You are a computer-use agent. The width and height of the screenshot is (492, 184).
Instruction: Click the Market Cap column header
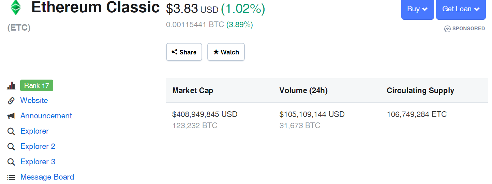[193, 91]
